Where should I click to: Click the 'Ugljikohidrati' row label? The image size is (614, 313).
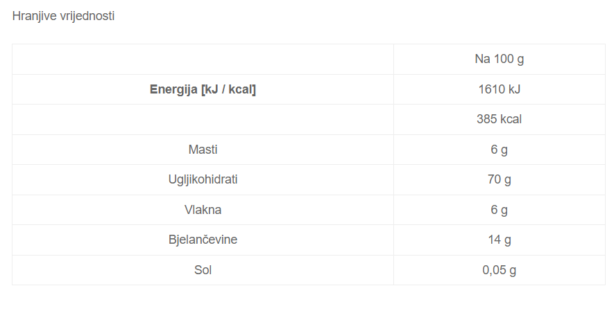pos(203,179)
